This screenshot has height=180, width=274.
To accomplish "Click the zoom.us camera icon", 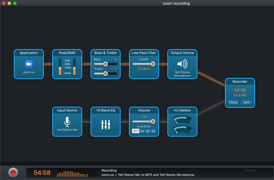I will (x=29, y=64).
